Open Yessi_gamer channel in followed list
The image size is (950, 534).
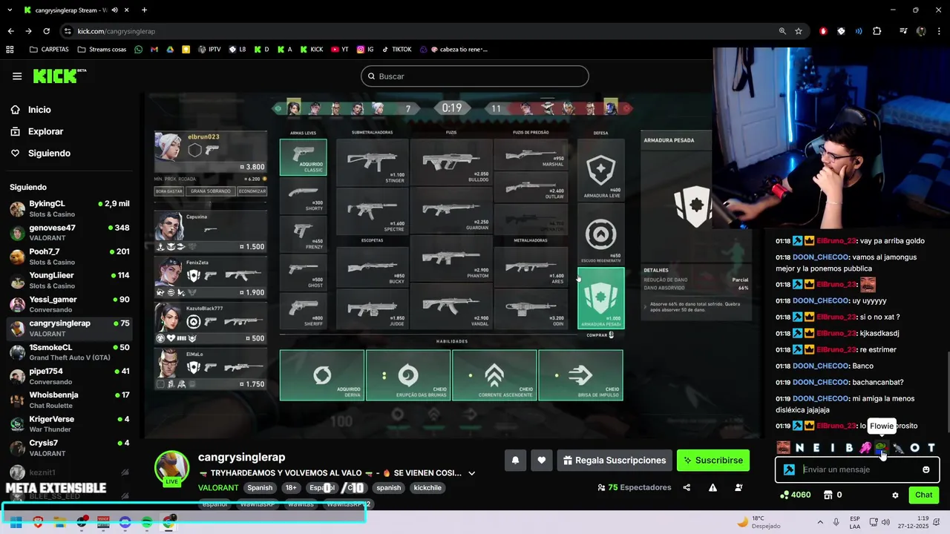click(x=70, y=304)
